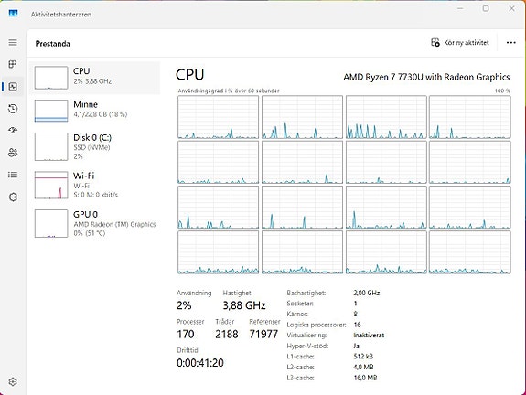
Task: Open the three-dot more options menu
Action: pyautogui.click(x=510, y=43)
